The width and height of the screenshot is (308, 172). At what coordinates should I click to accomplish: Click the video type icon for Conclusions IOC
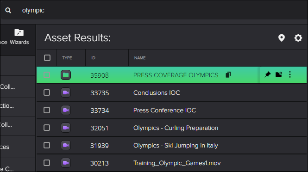click(x=66, y=92)
